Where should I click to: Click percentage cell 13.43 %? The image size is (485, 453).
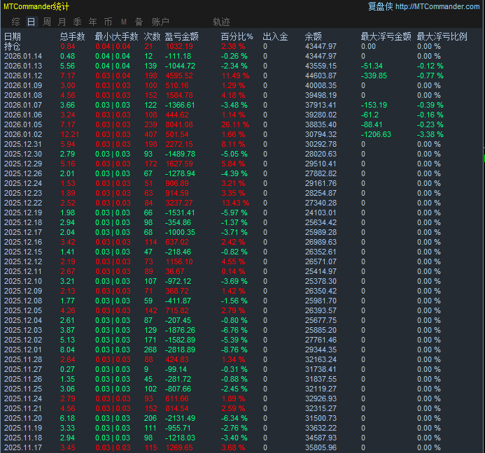235,203
